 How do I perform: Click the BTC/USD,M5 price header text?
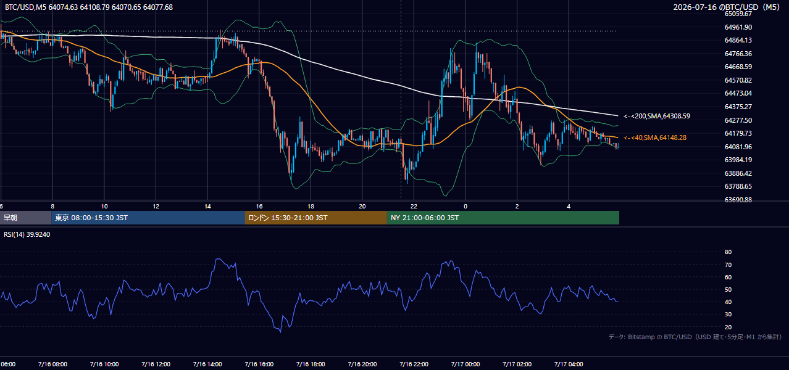tap(89, 7)
